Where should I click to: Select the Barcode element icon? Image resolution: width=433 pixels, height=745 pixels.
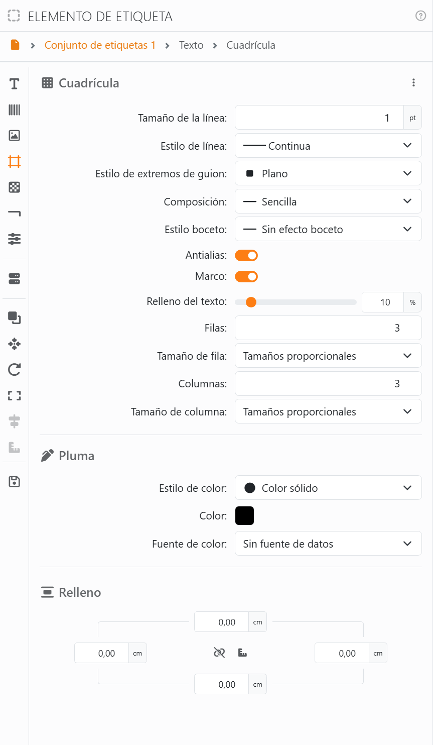[14, 110]
